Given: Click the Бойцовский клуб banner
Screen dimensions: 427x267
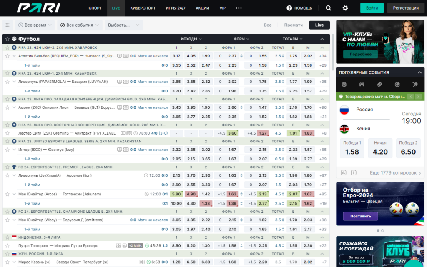Looking at the screenshot, I should click(380, 252).
